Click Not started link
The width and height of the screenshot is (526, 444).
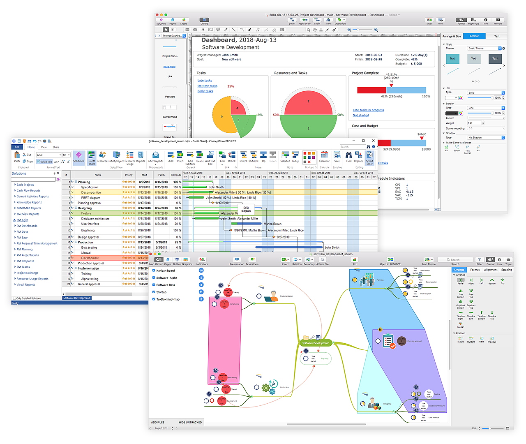point(360,116)
